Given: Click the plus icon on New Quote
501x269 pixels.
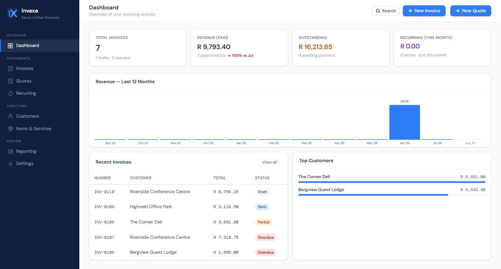Looking at the screenshot, I should 458,11.
